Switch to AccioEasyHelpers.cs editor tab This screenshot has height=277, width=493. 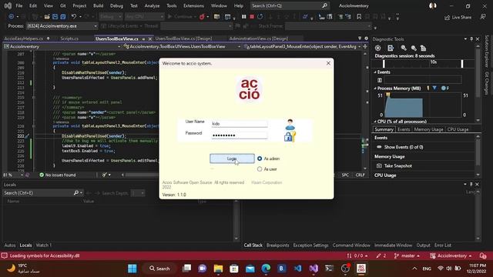(x=24, y=38)
